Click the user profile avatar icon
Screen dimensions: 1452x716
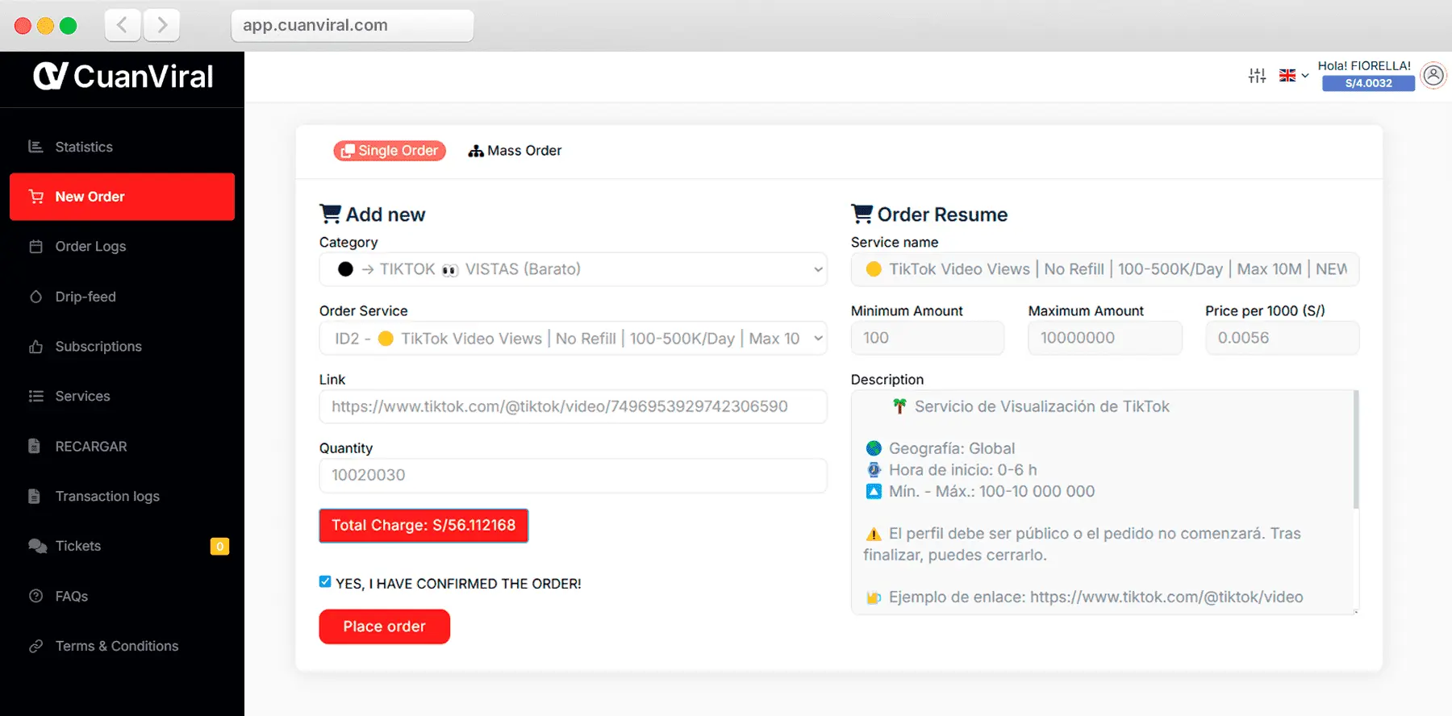[1433, 76]
